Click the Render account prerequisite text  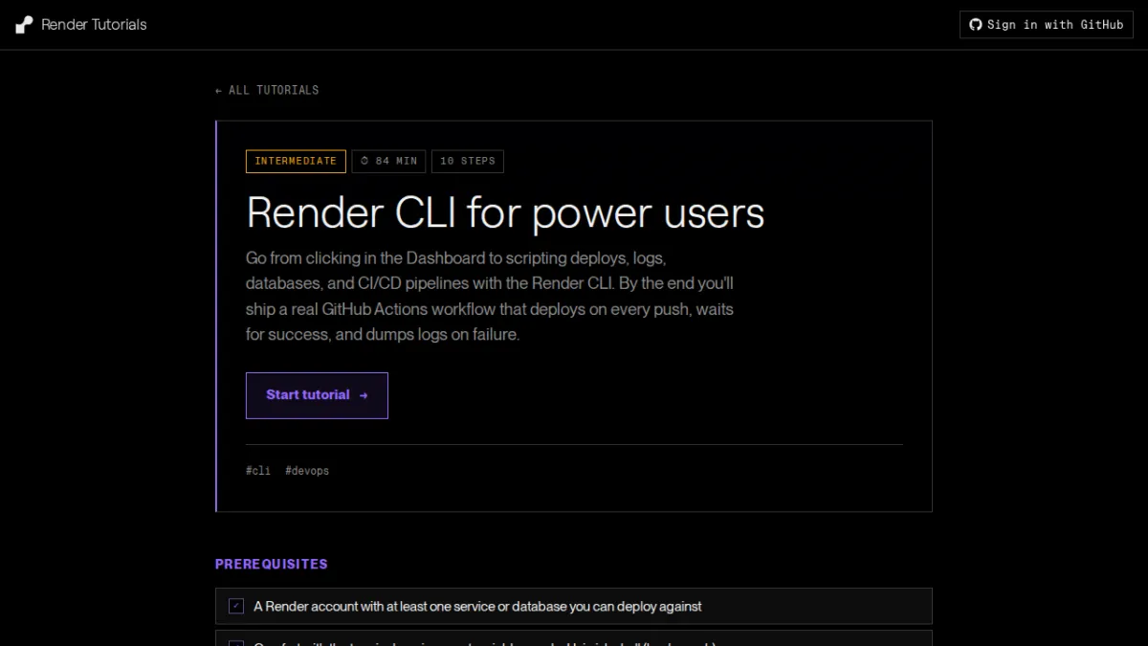coord(477,606)
